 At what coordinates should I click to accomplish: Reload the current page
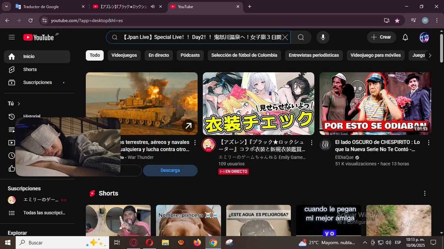click(31, 21)
